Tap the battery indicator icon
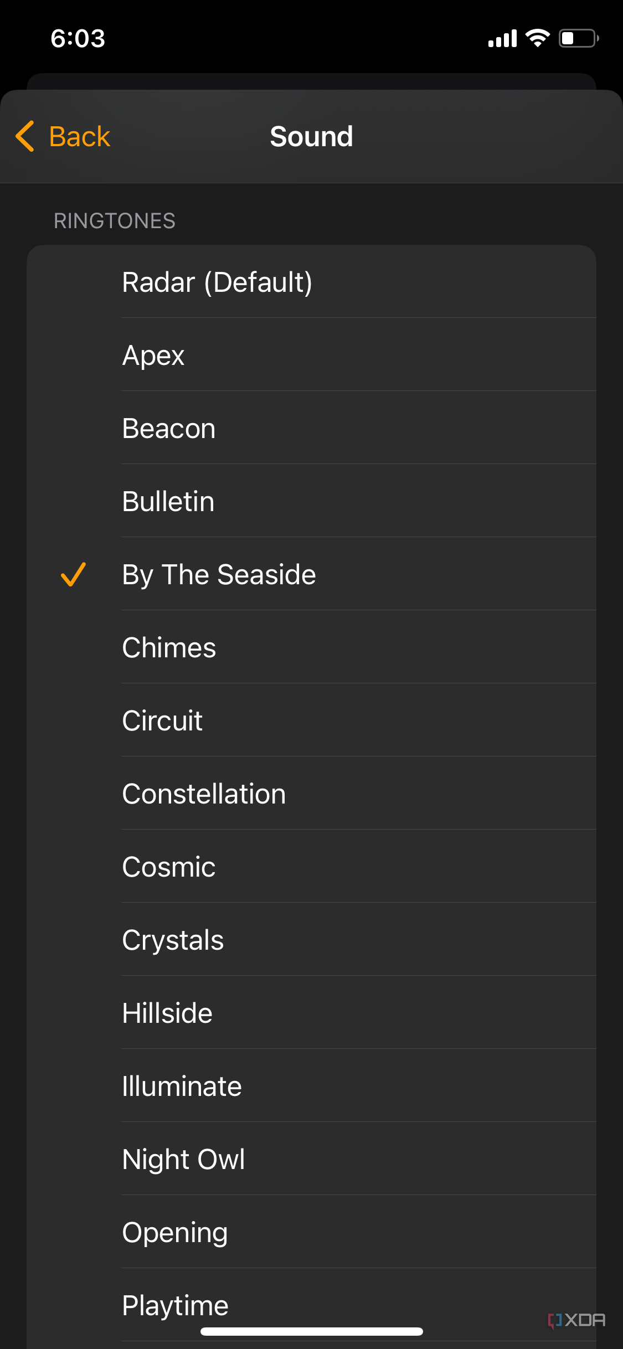Image resolution: width=623 pixels, height=1349 pixels. [x=579, y=38]
